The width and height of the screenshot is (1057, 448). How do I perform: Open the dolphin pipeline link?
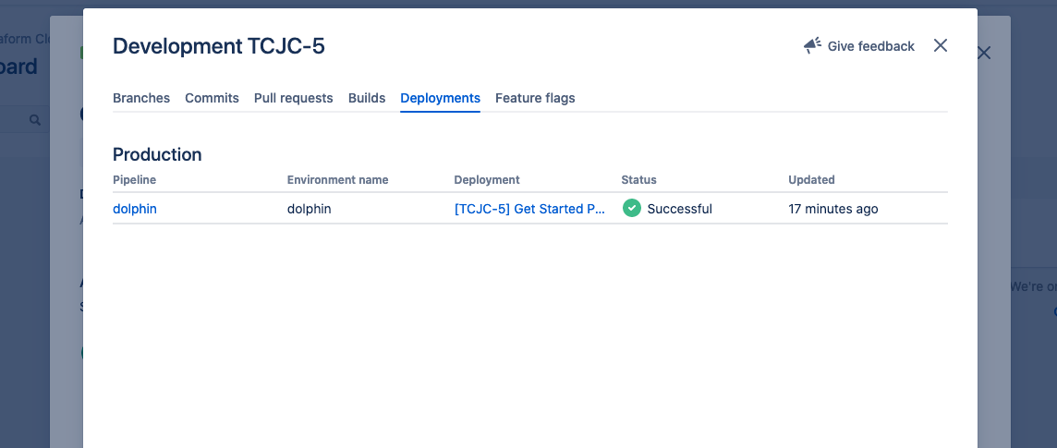(135, 209)
